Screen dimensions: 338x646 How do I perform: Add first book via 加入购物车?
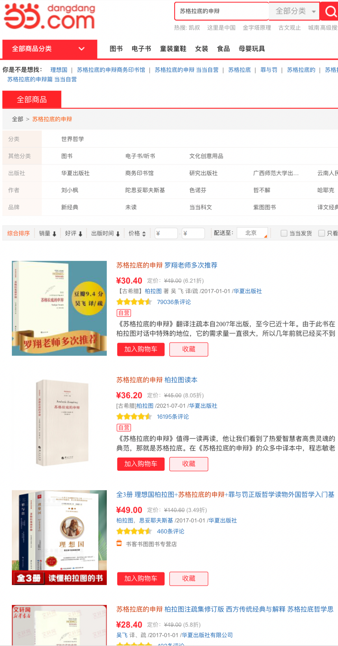click(x=141, y=349)
